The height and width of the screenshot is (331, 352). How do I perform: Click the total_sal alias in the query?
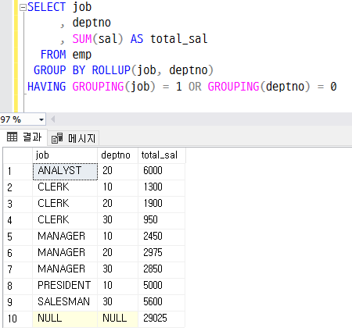click(179, 39)
